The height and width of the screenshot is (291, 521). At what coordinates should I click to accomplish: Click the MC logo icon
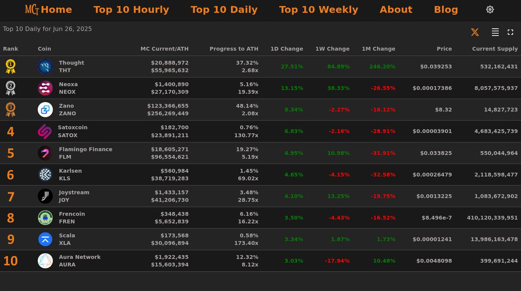(x=32, y=10)
